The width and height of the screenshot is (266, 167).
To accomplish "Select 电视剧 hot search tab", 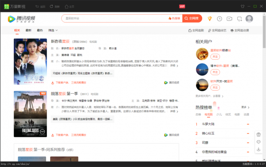I will [209, 114].
